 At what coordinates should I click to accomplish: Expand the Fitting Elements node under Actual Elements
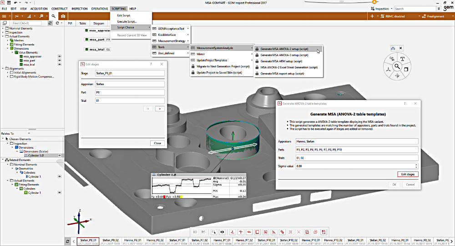click(8, 45)
